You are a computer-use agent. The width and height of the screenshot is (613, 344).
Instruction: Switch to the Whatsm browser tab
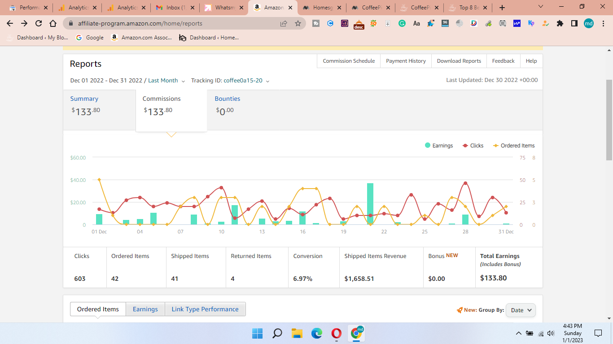click(223, 8)
